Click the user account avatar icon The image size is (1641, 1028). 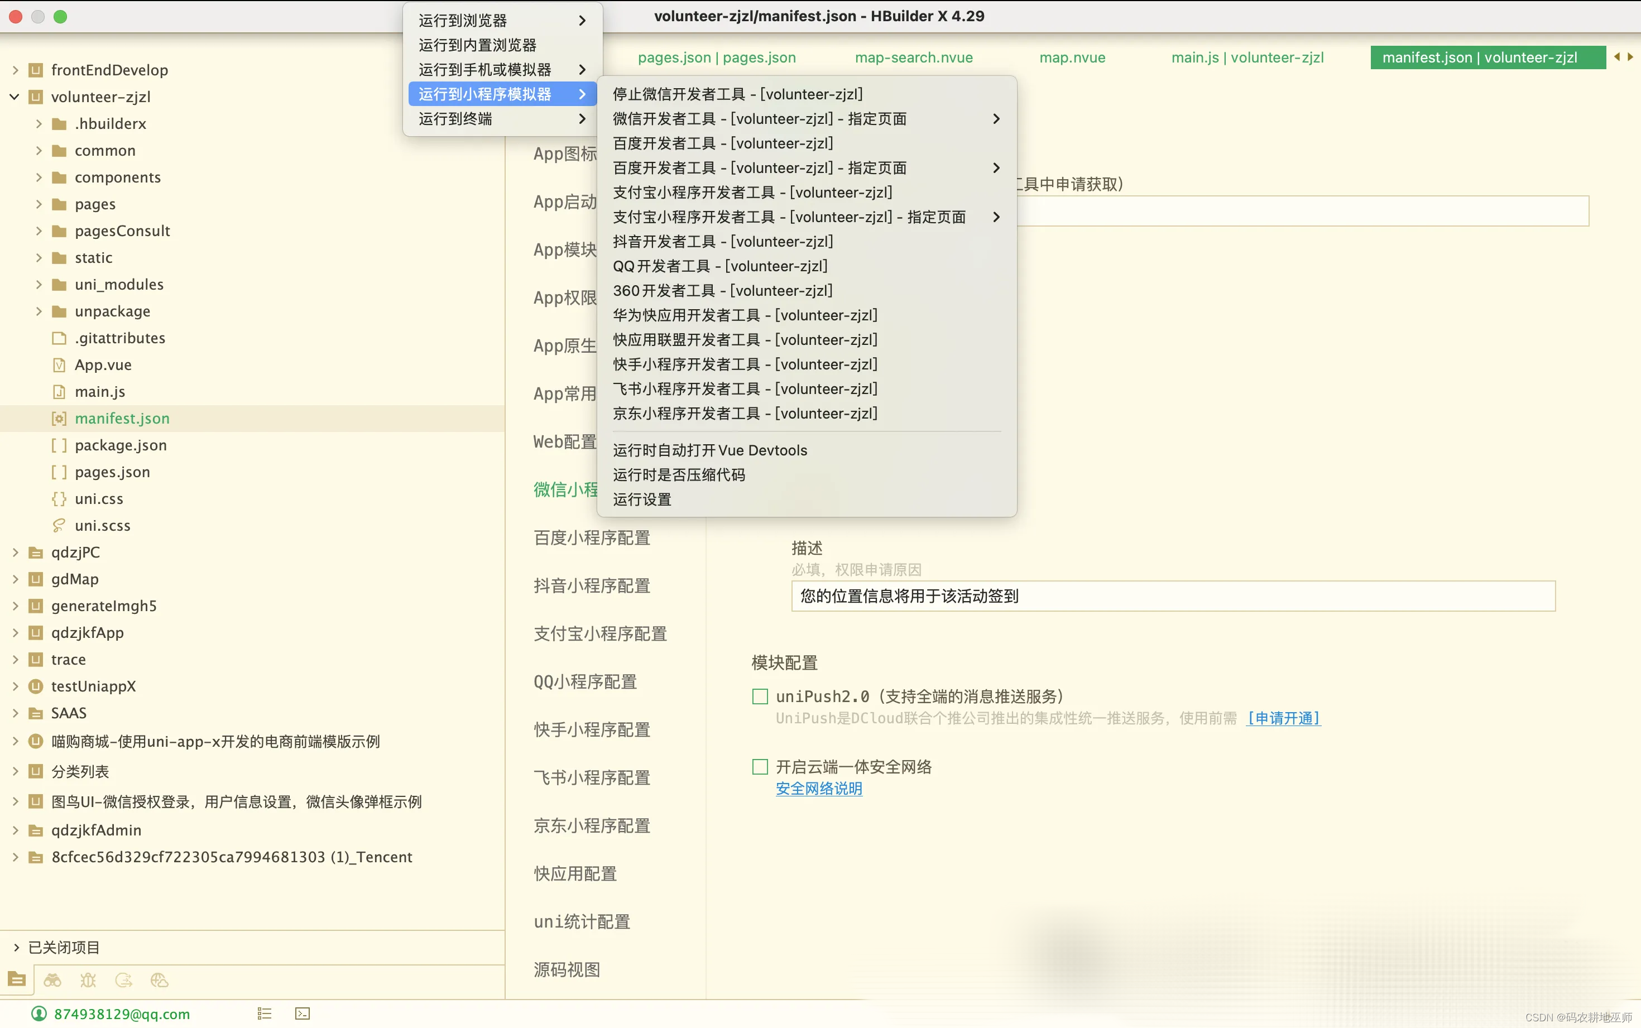pos(40,1013)
